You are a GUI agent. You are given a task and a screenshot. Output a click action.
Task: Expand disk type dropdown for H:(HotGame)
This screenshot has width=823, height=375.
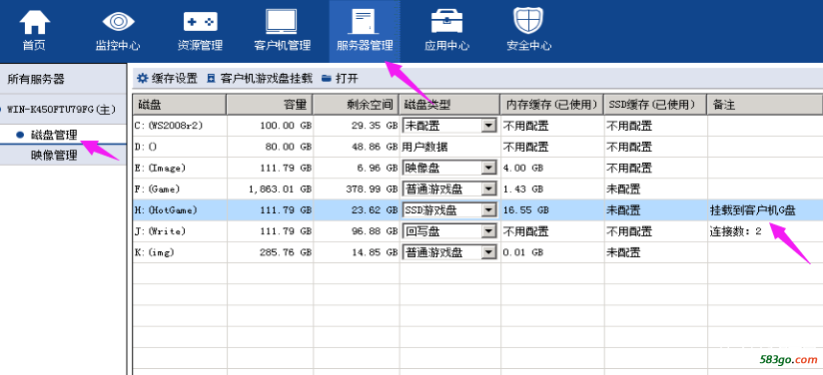(x=489, y=210)
